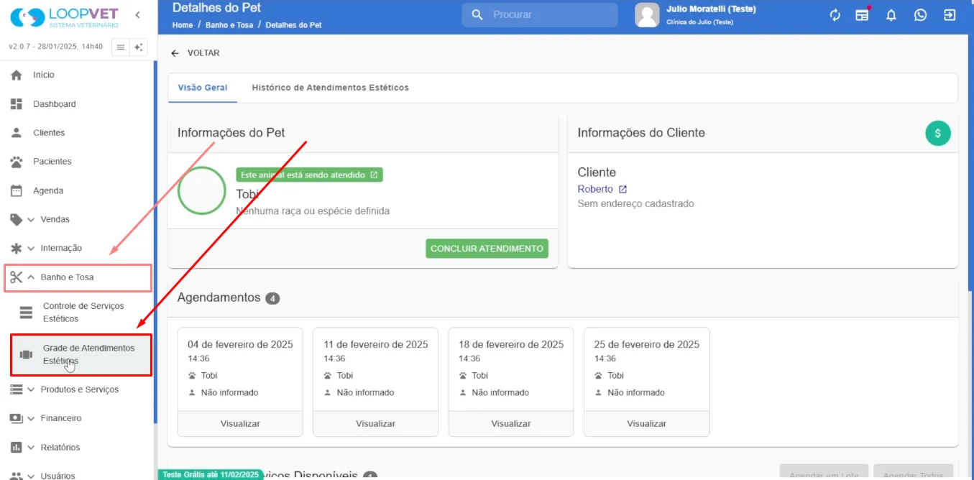The width and height of the screenshot is (974, 480).
Task: Click 'Este animal está sendo atendido' badge
Action: (x=309, y=175)
